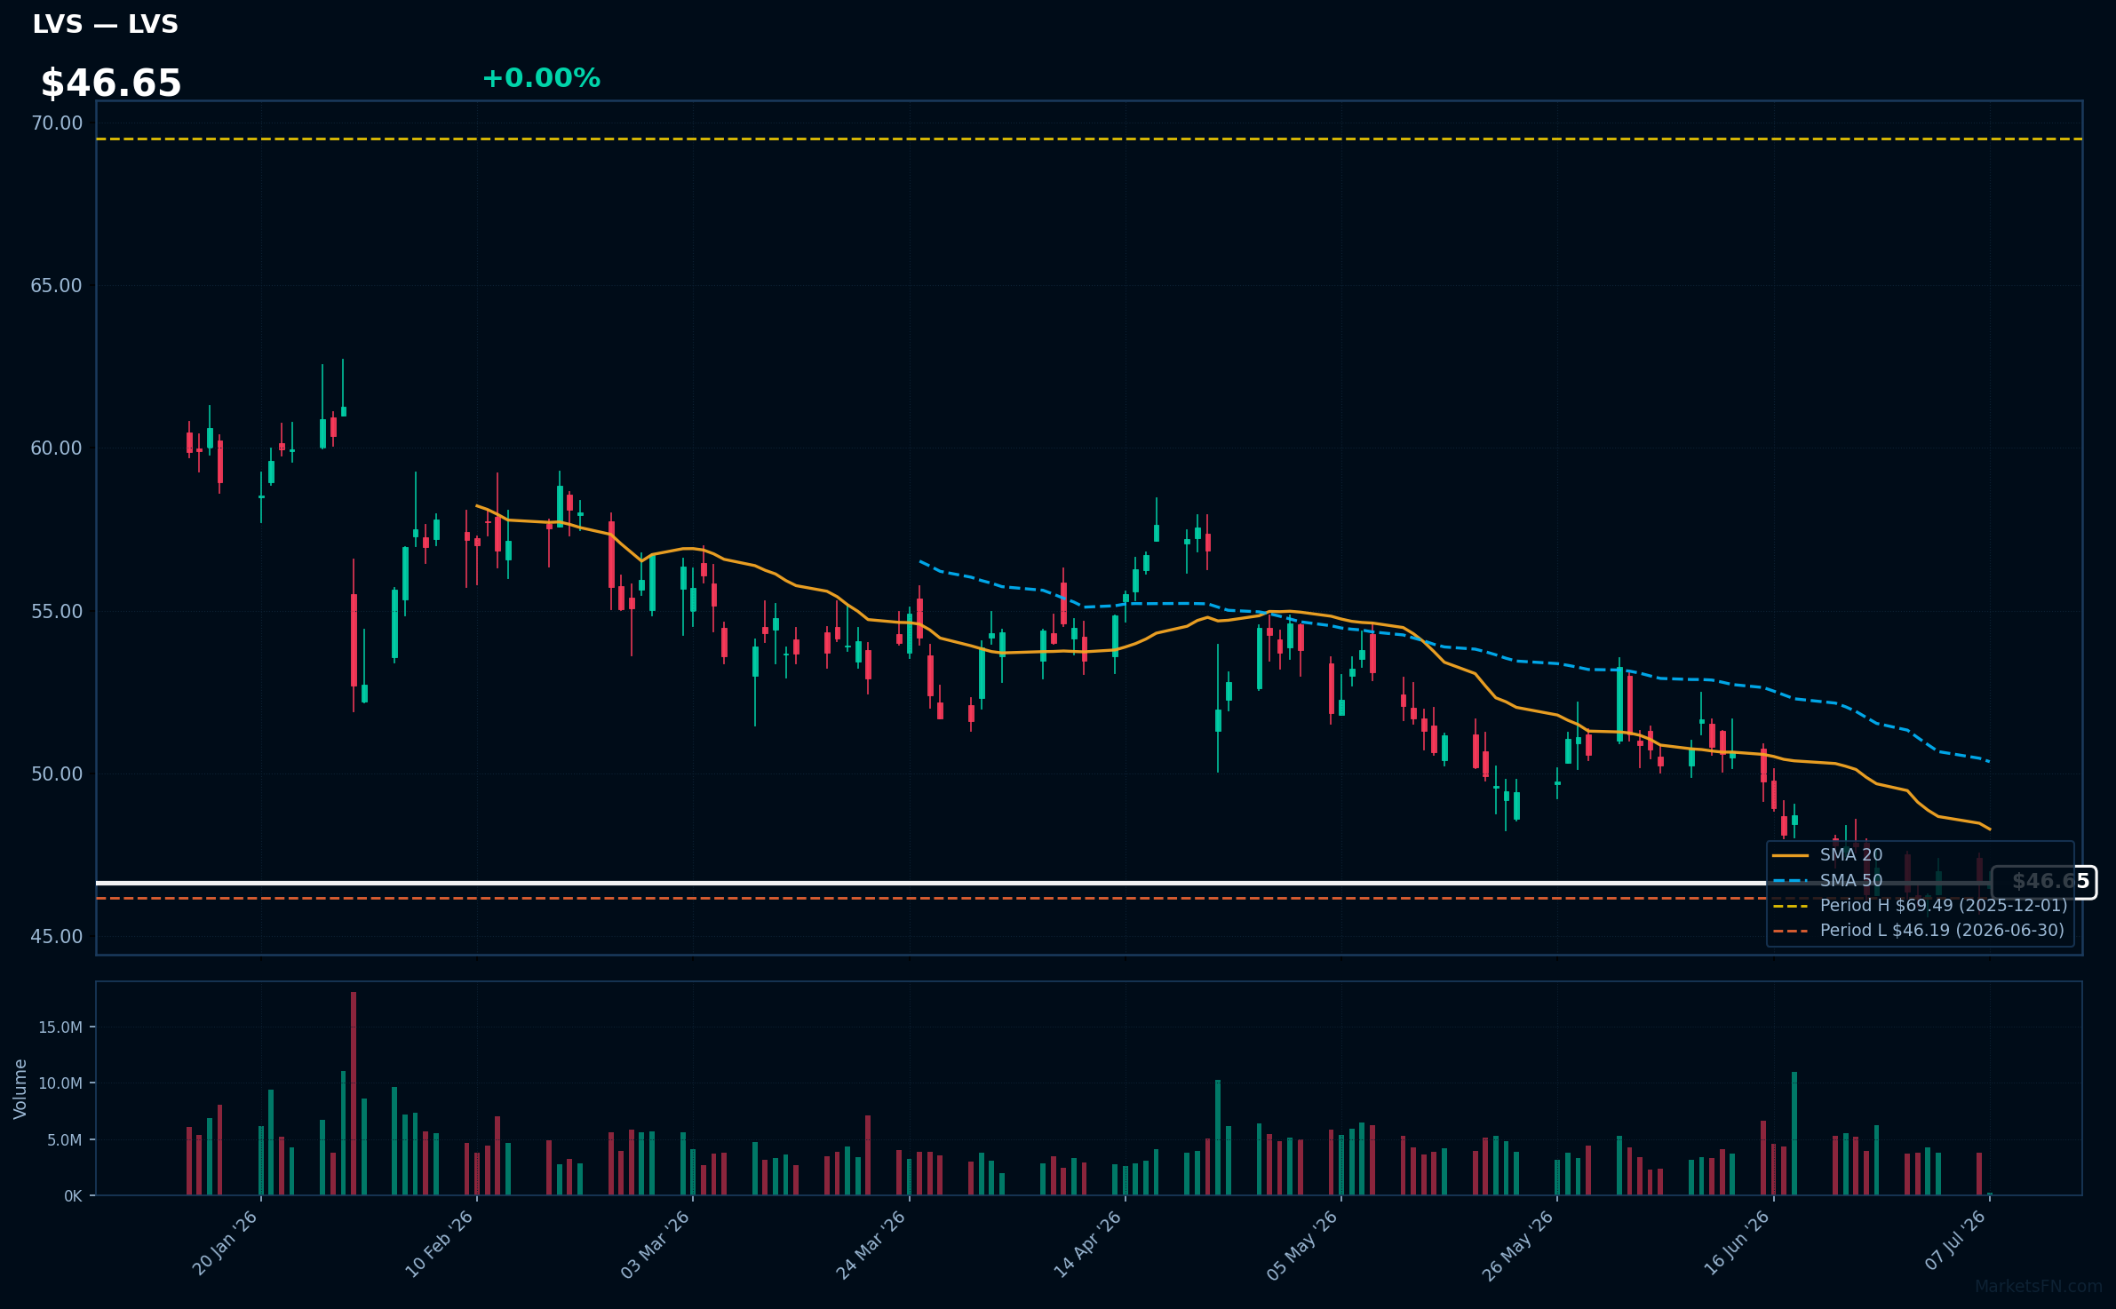2116x1309 pixels.
Task: Select the large $46.65 price in the header
Action: [111, 83]
